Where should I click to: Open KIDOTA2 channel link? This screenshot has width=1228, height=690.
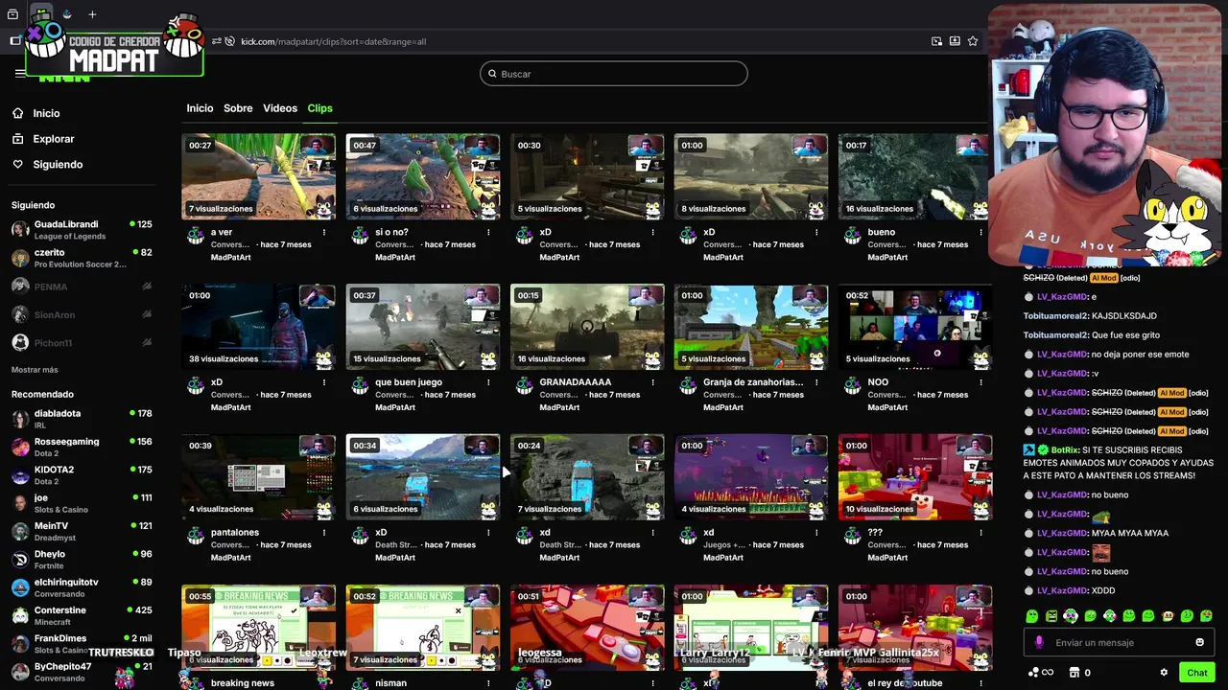click(x=82, y=475)
